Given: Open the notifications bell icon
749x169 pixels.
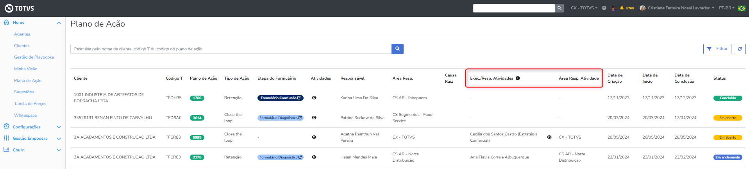Looking at the screenshot, I should pyautogui.click(x=622, y=8).
